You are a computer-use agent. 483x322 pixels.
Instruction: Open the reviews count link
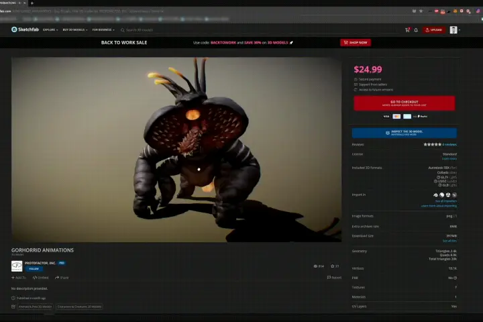click(449, 144)
